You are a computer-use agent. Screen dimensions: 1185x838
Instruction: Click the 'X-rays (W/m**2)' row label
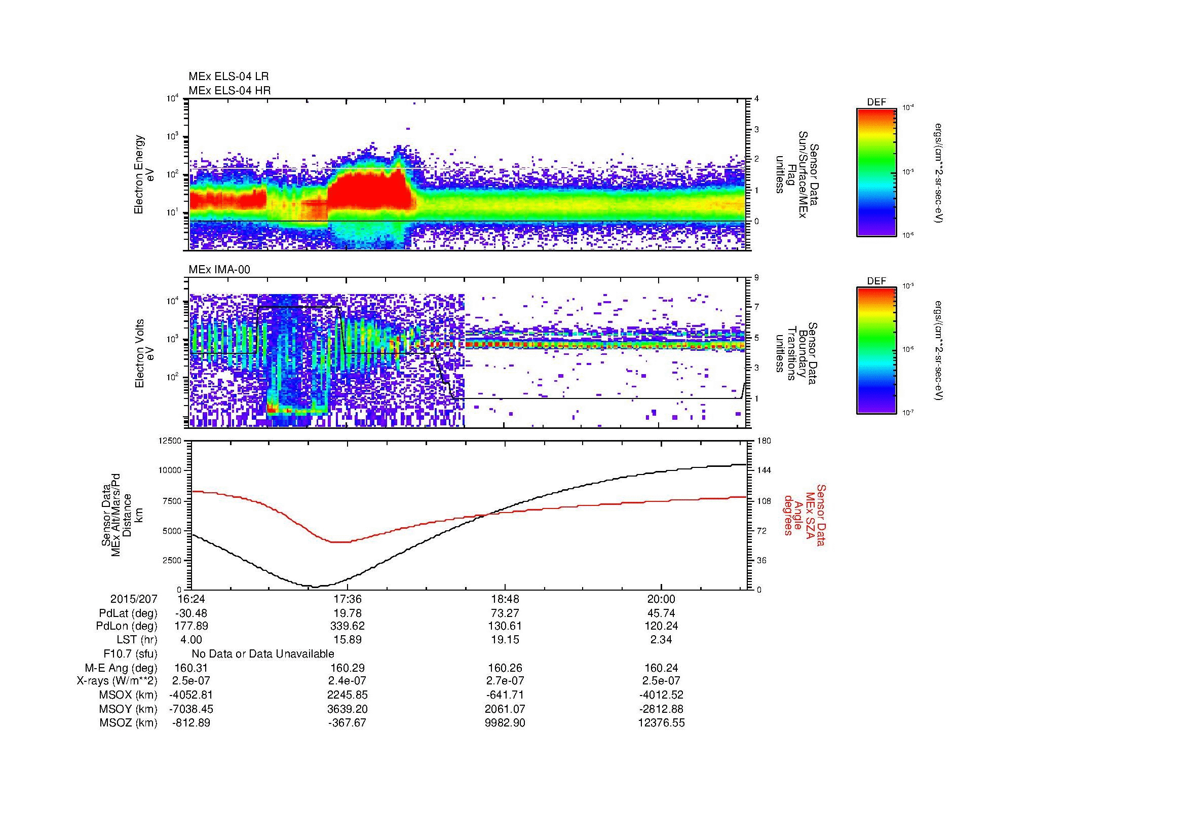point(117,681)
